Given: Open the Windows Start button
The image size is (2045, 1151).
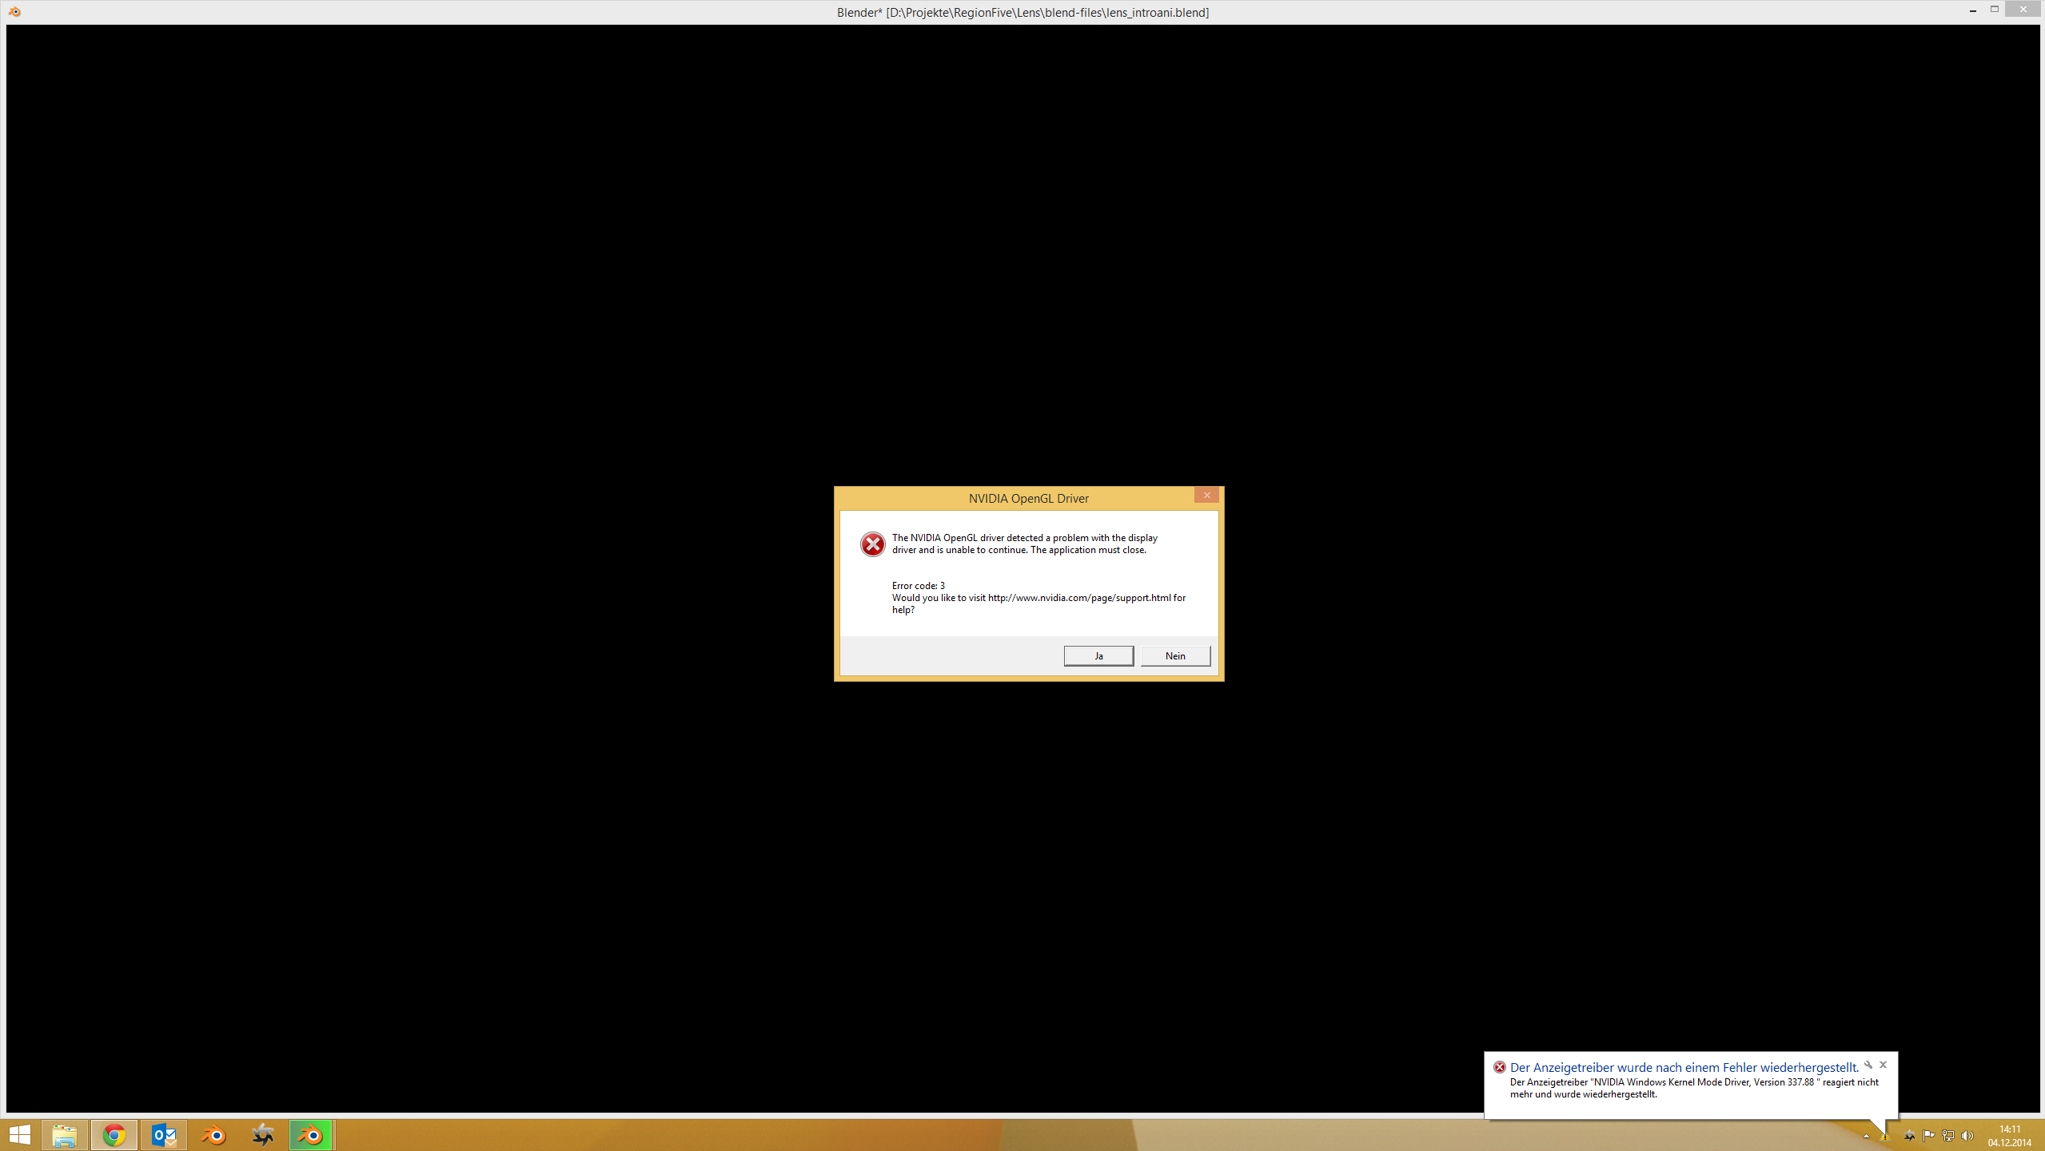Looking at the screenshot, I should point(20,1134).
